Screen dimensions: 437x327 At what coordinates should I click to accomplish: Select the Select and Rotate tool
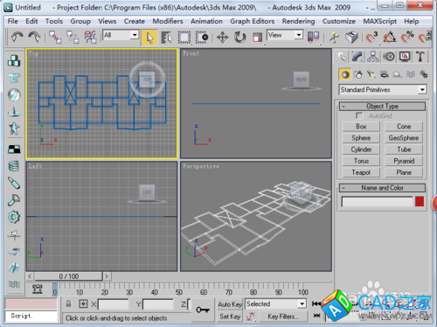(x=240, y=38)
